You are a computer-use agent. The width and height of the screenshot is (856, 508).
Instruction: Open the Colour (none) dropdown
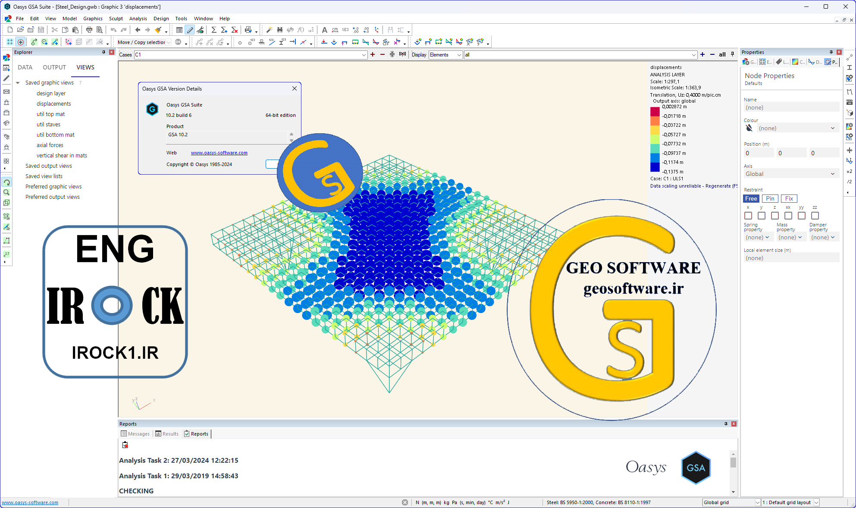click(798, 128)
